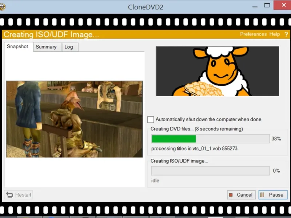This screenshot has height=218, width=291.
Task: Click the question mark help icon
Action: click(286, 34)
